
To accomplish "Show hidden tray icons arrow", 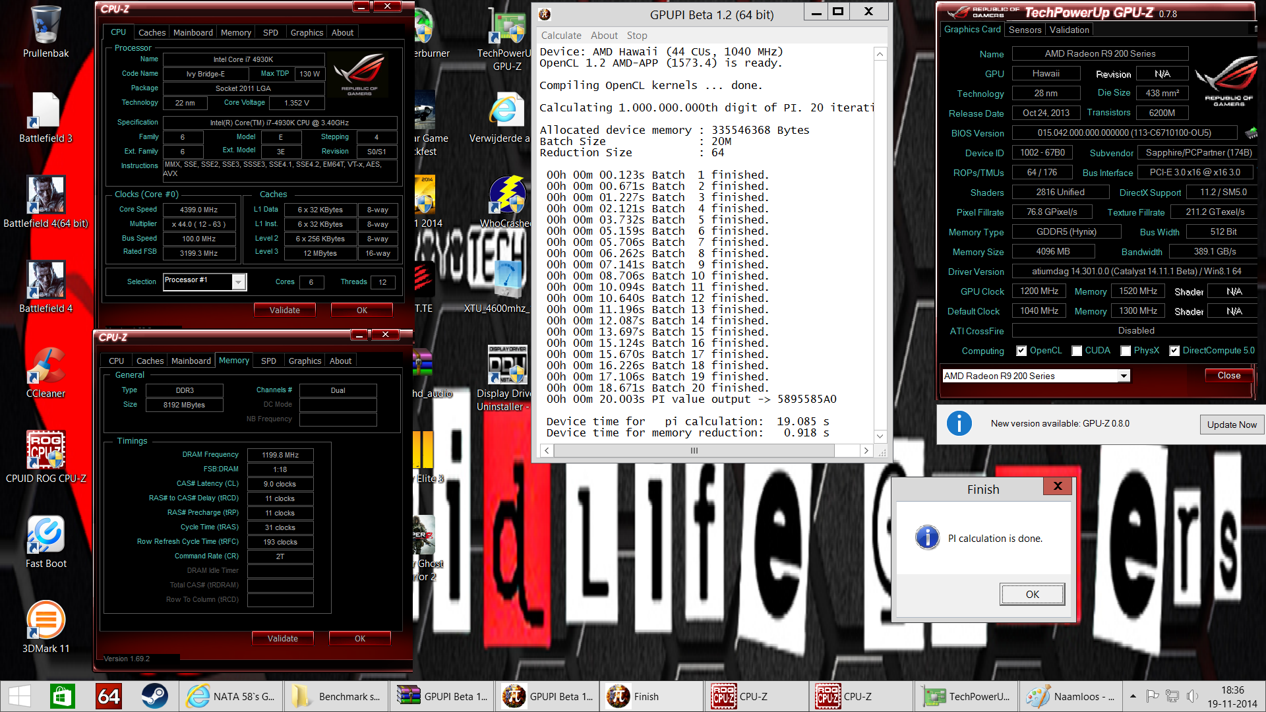I will point(1133,696).
